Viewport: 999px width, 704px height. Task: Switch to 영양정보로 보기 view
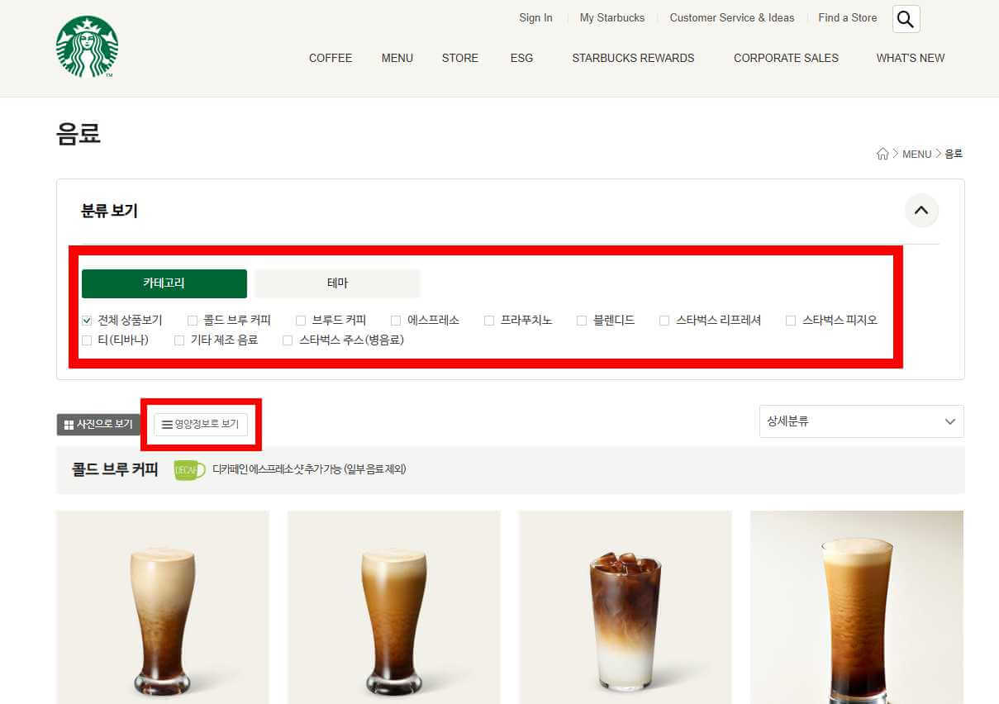[201, 424]
